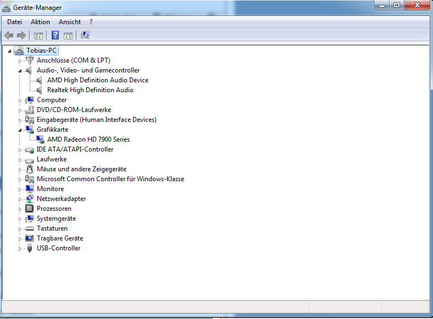Collapse the Tobias-PC root node
This screenshot has width=433, height=319.
coord(9,51)
